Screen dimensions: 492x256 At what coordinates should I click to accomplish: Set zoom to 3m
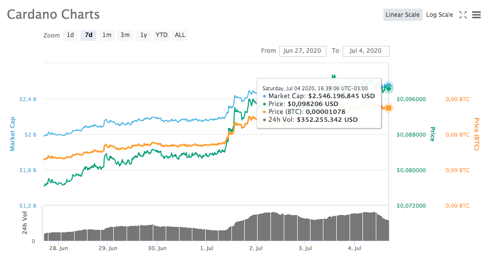[x=125, y=35]
